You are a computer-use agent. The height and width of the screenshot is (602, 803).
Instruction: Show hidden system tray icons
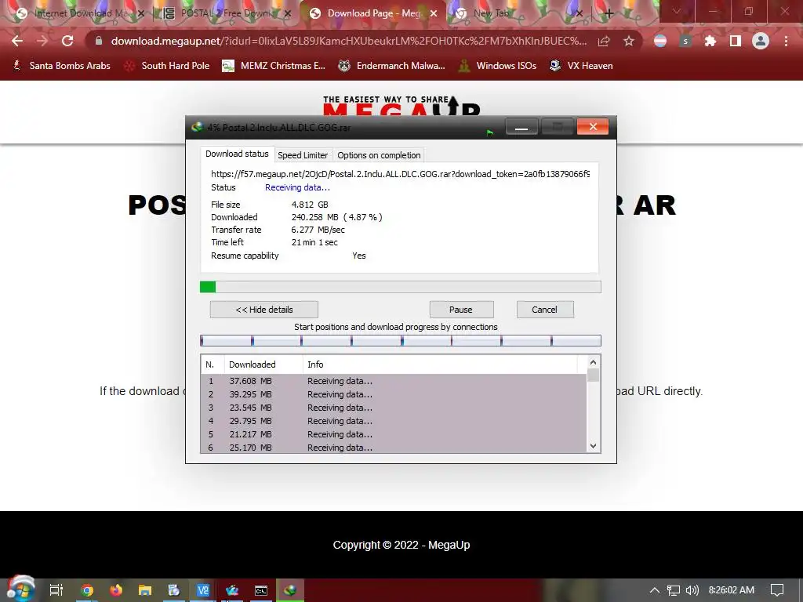pyautogui.click(x=655, y=590)
